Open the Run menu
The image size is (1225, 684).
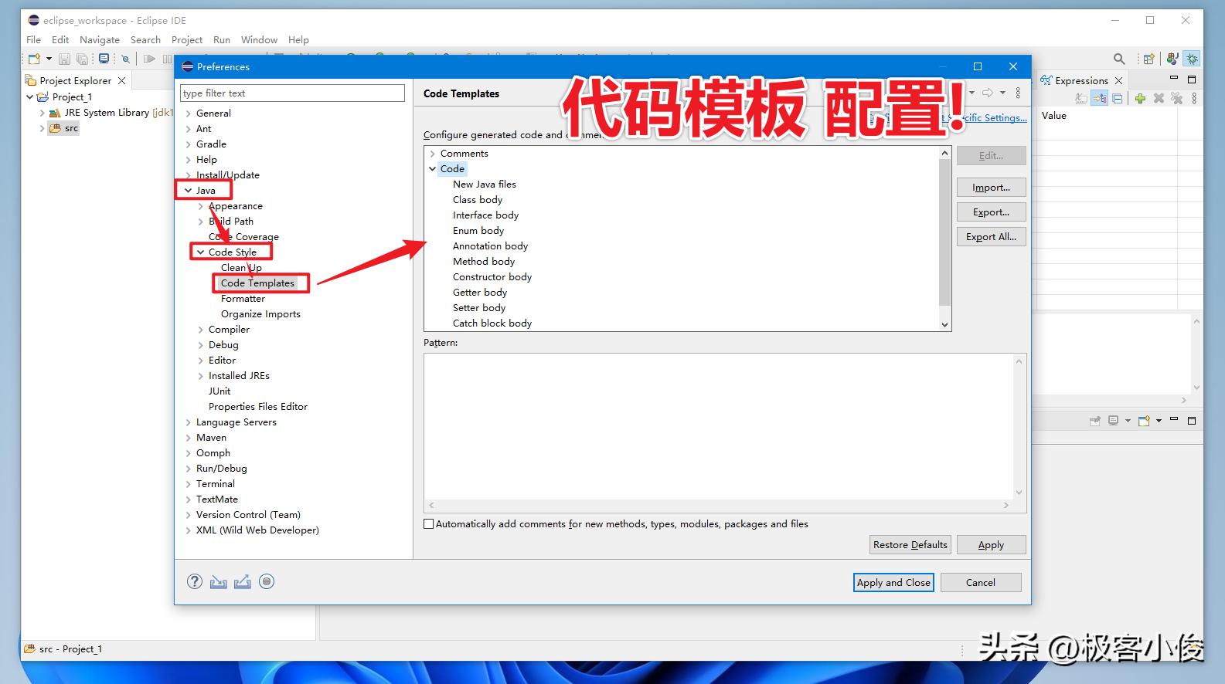(x=222, y=39)
